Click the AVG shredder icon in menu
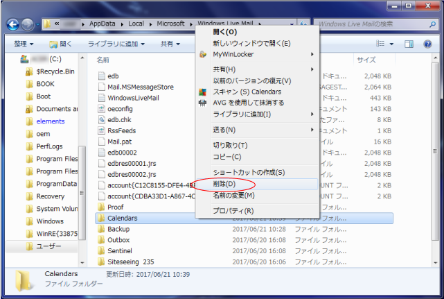 (x=202, y=103)
